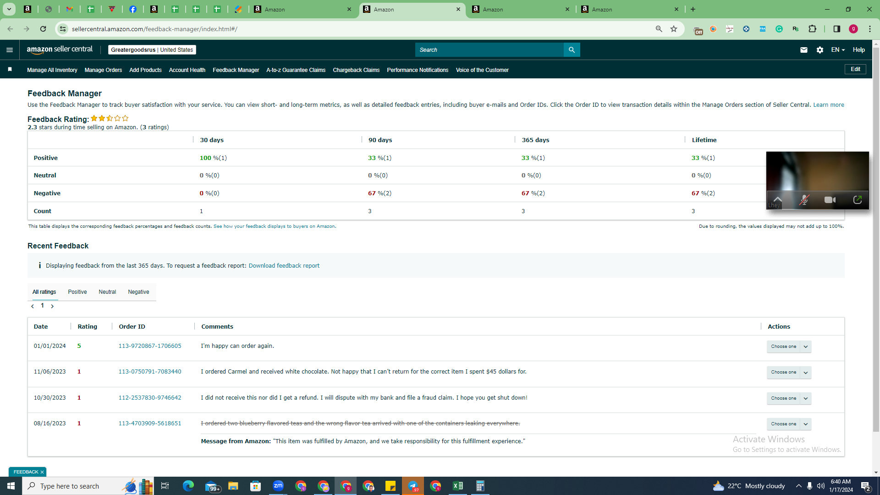This screenshot has width=880, height=495.
Task: Open Choose one dropdown for 11/06/2023 feedback
Action: click(789, 372)
